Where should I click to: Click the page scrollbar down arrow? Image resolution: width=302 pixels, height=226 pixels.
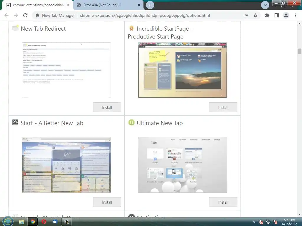click(x=299, y=215)
